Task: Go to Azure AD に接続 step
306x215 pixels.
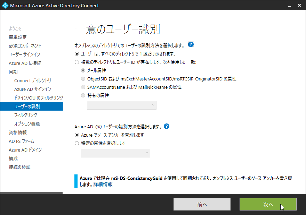Action: tap(25, 63)
